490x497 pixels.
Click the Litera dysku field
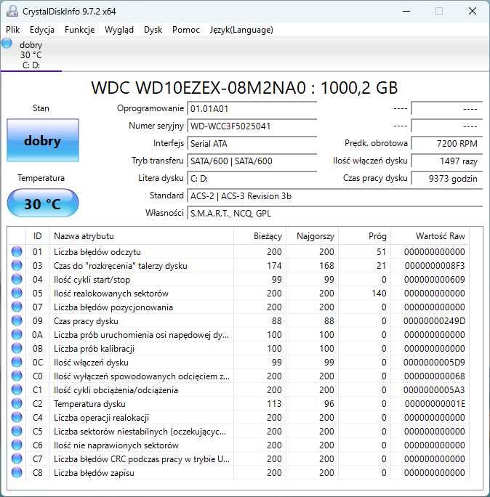coord(252,179)
